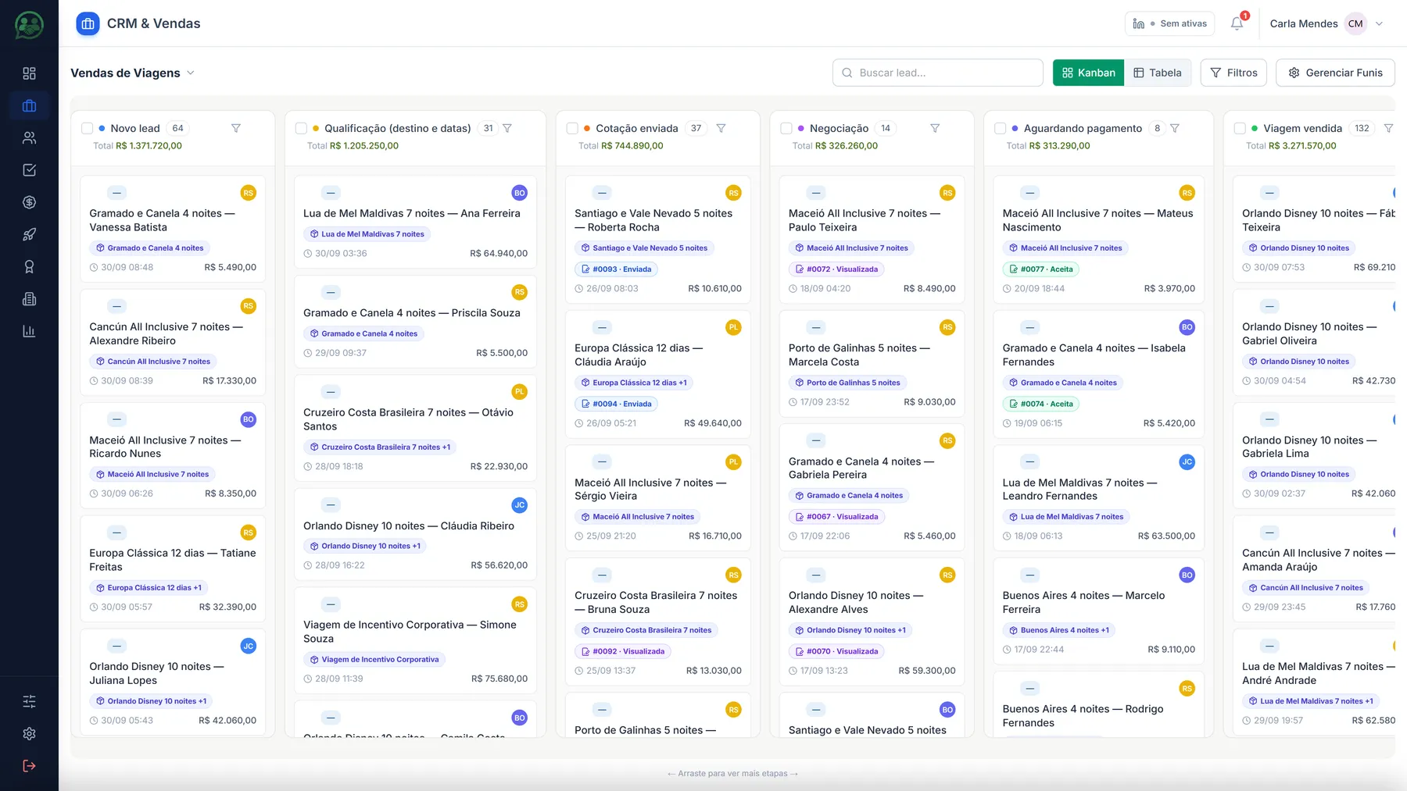The height and width of the screenshot is (791, 1407).
Task: Click the logout icon in sidebar
Action: (x=29, y=766)
